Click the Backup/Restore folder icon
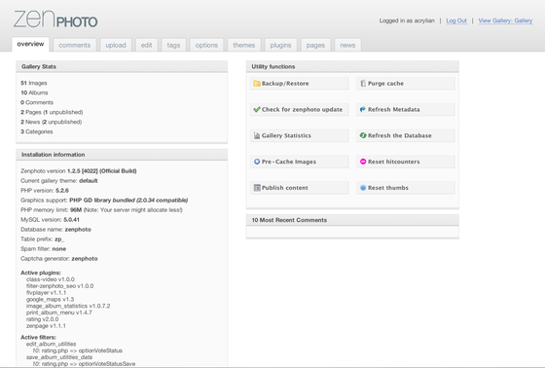This screenshot has height=368, width=545. [257, 84]
